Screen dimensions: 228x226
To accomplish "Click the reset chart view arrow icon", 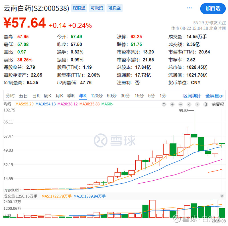I will coord(164,104).
